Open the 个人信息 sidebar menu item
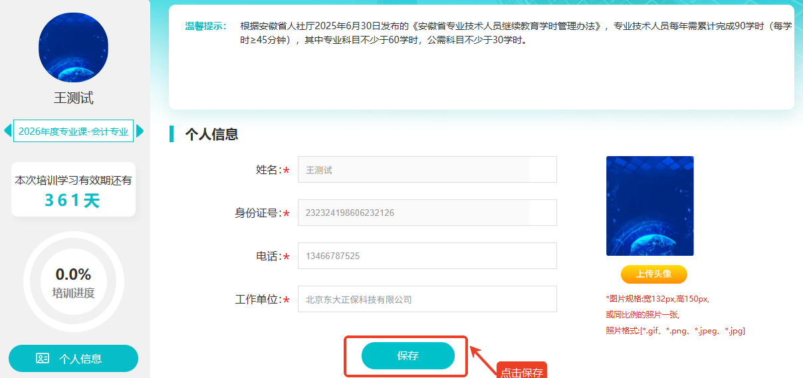The image size is (803, 378). coord(73,359)
